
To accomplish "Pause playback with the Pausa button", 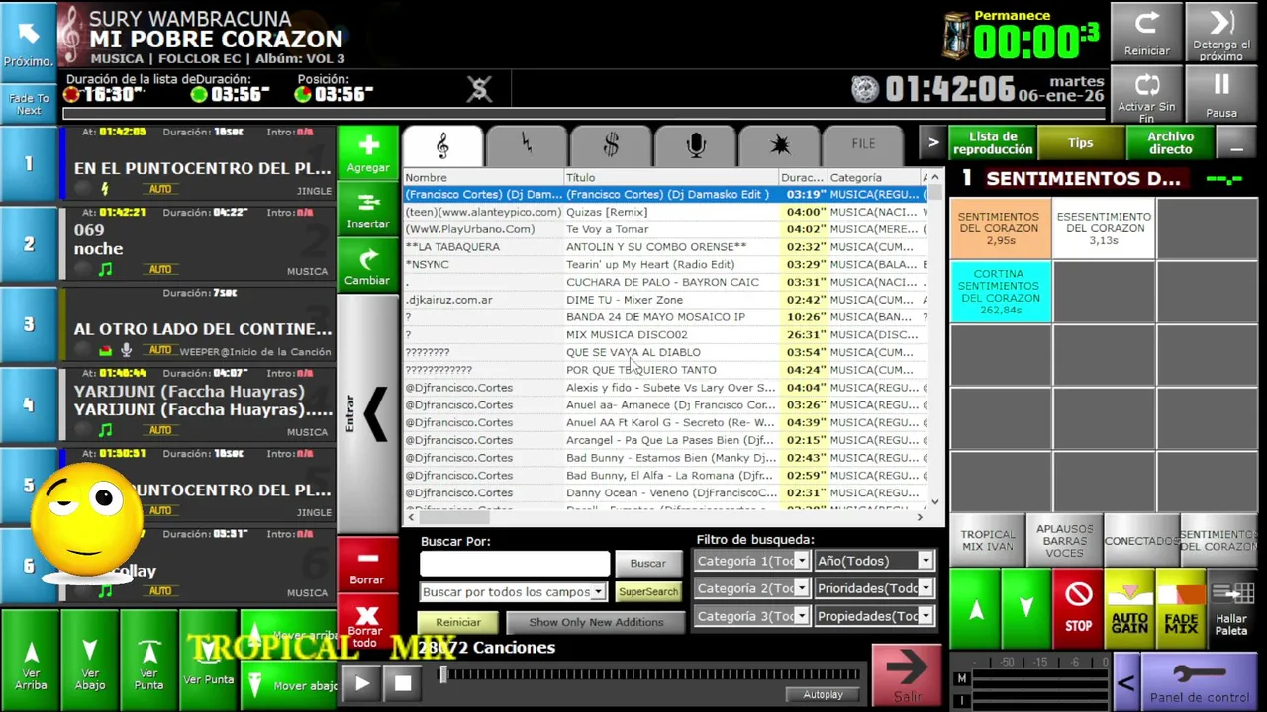I will [x=1221, y=95].
